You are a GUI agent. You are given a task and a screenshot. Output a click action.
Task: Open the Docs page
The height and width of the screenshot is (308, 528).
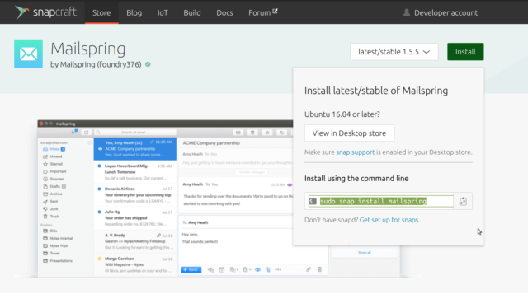tap(224, 12)
